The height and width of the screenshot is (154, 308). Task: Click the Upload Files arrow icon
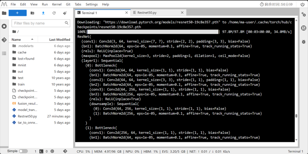click(x=43, y=13)
